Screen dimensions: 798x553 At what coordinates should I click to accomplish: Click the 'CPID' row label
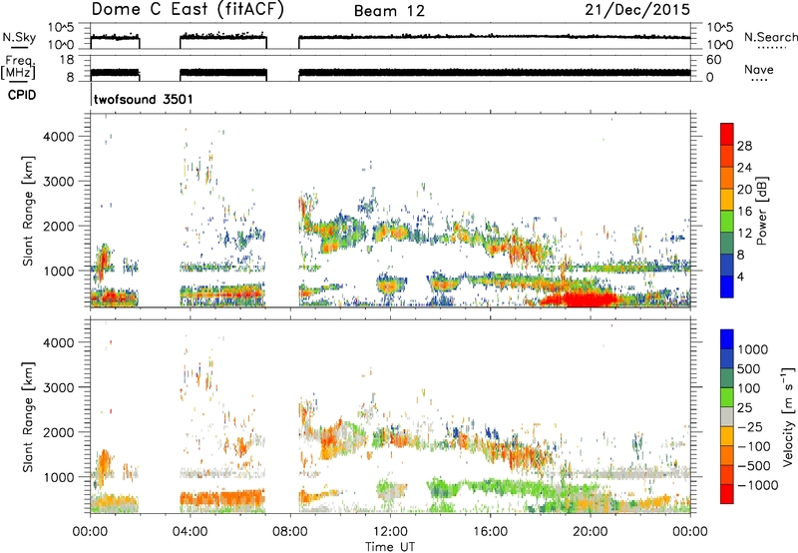[x=22, y=95]
